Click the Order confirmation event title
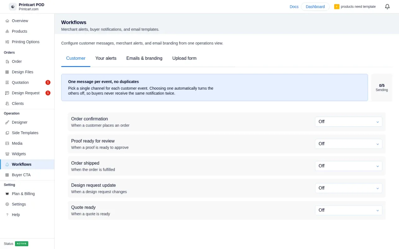The height and width of the screenshot is (249, 399). point(89,119)
